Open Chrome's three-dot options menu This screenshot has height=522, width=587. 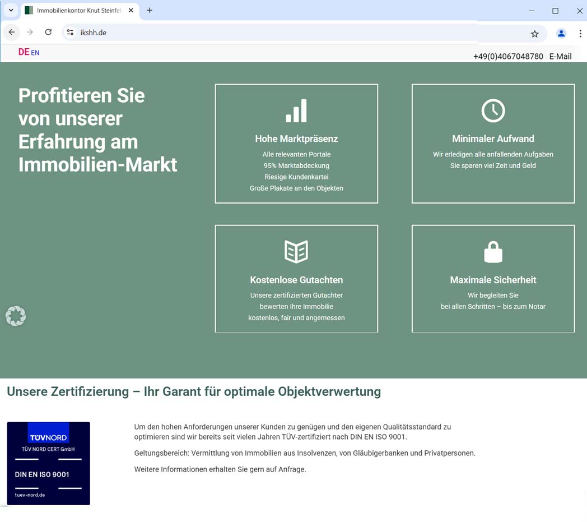point(580,34)
